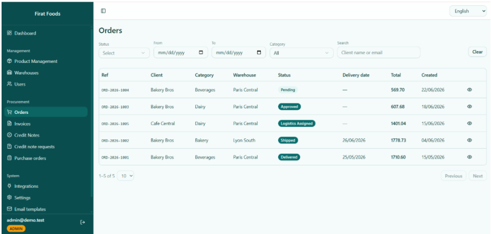Click the Bakery category cell
The image size is (491, 234).
pyautogui.click(x=202, y=140)
